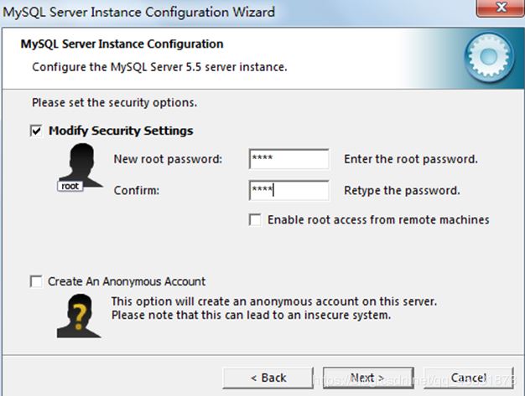Check Create An Anonymous Account
525x396 pixels.
tap(36, 282)
